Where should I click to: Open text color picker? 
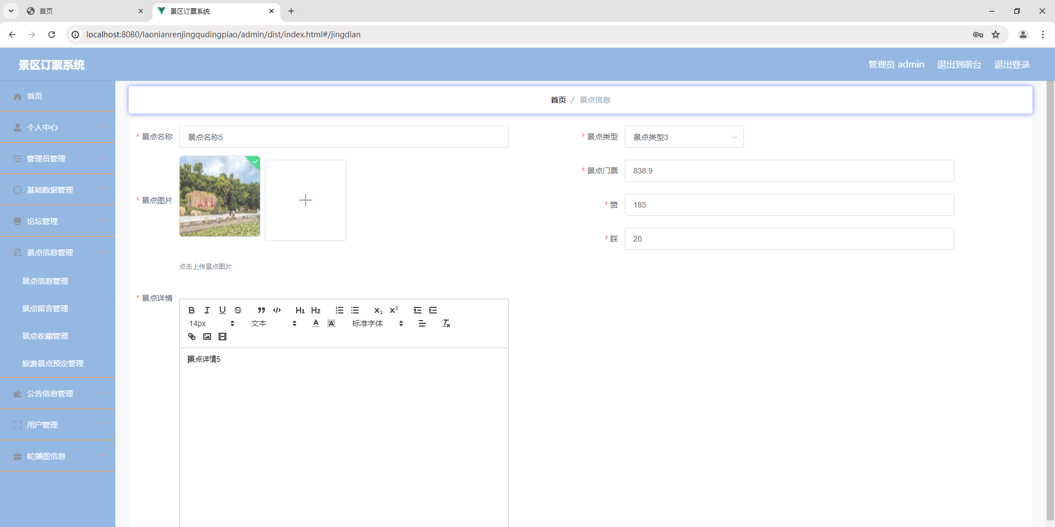pos(316,323)
